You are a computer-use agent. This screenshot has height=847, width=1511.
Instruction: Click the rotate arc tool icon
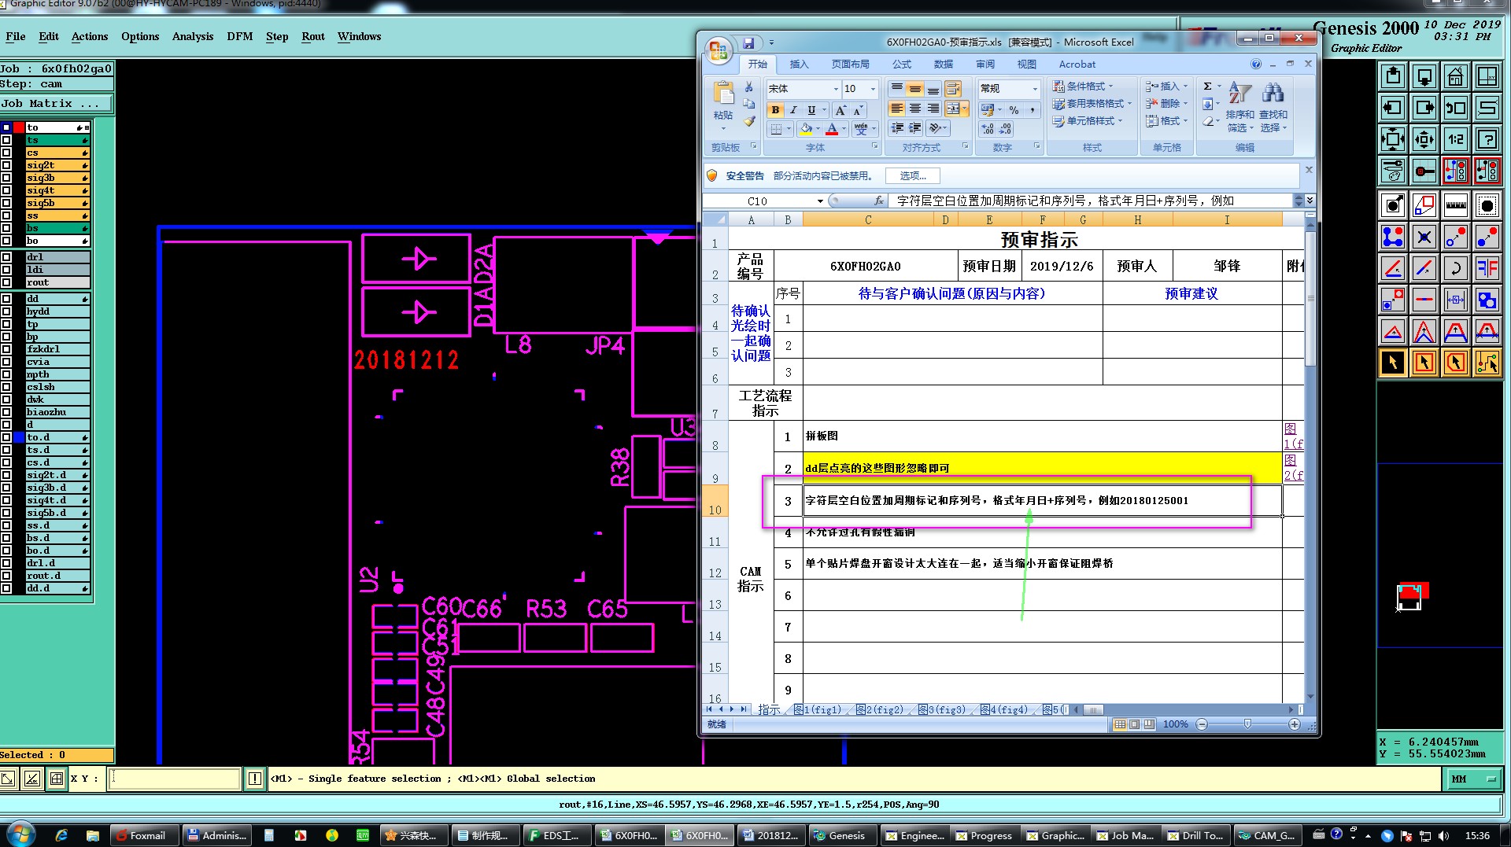(1455, 268)
